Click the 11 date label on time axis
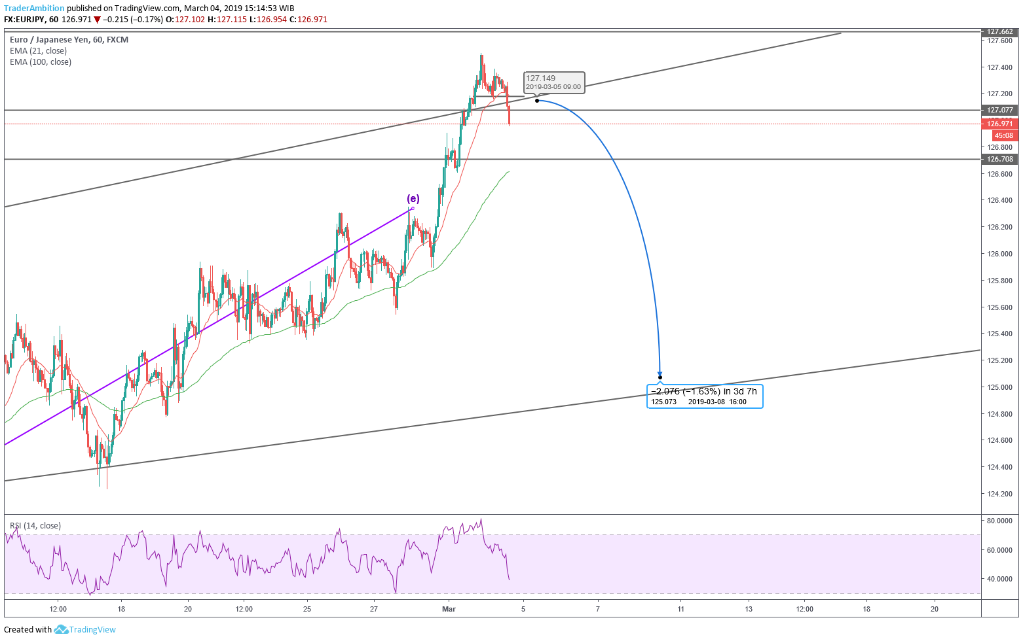 pyautogui.click(x=681, y=609)
